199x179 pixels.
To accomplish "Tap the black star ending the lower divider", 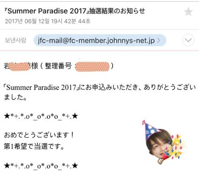I will [x=75, y=166].
